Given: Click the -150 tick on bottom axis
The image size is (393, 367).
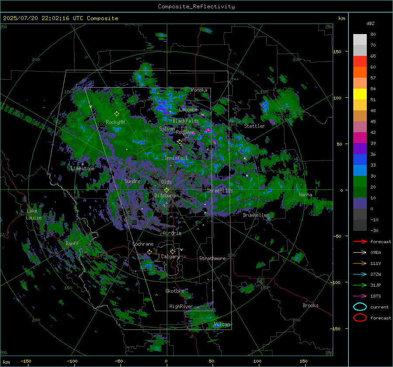Looking at the screenshot, I should (26, 361).
